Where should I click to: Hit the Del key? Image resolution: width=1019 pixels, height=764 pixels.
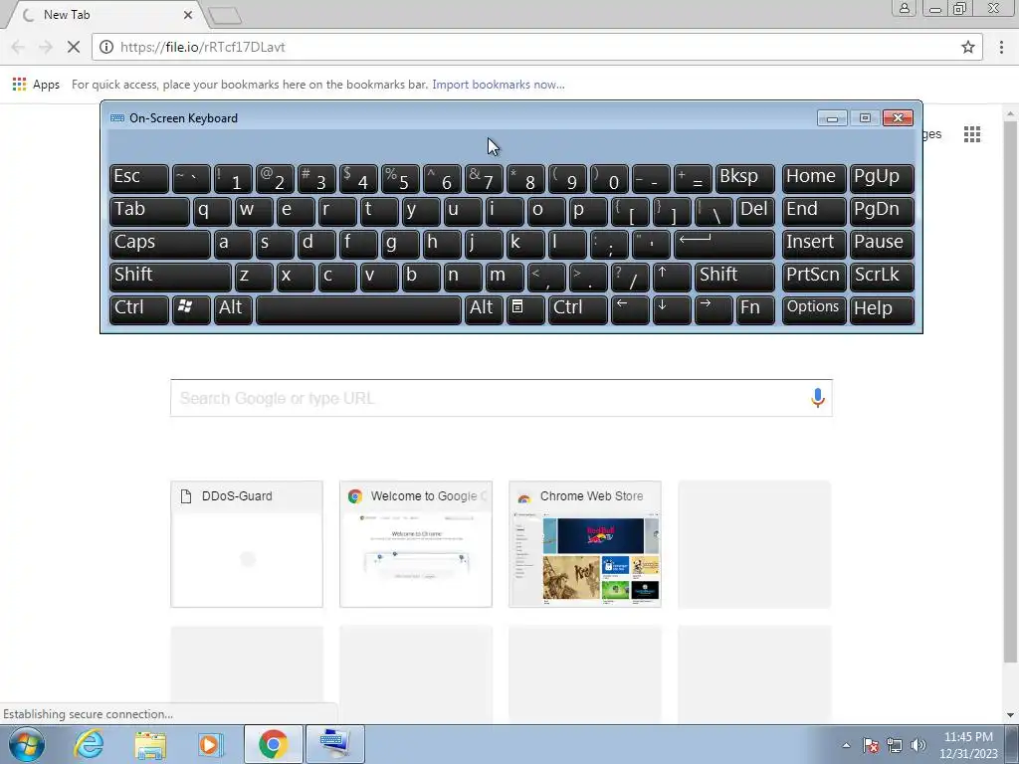(756, 211)
